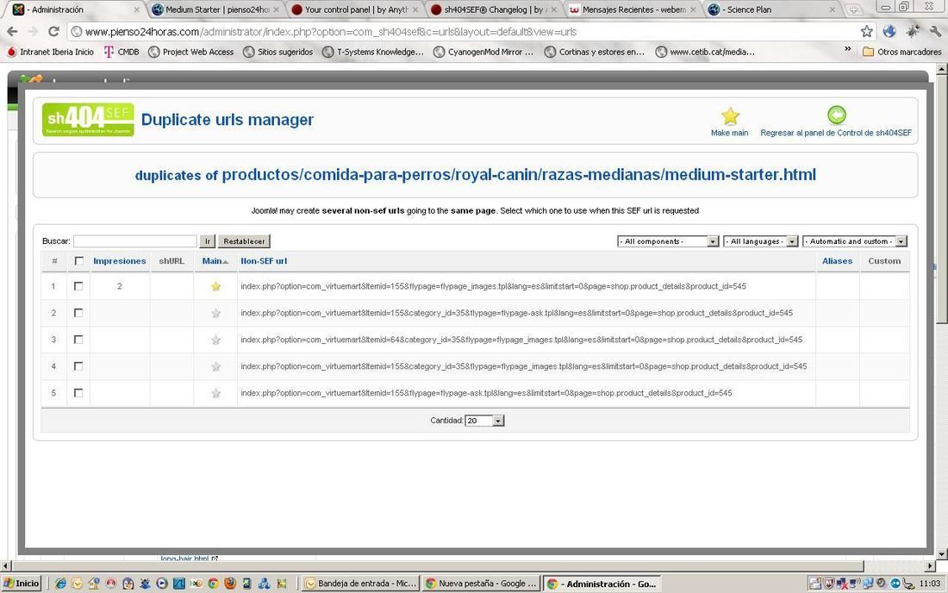The image size is (948, 593).
Task: Switch to Bandeja de entrada taskbar window
Action: pyautogui.click(x=360, y=584)
